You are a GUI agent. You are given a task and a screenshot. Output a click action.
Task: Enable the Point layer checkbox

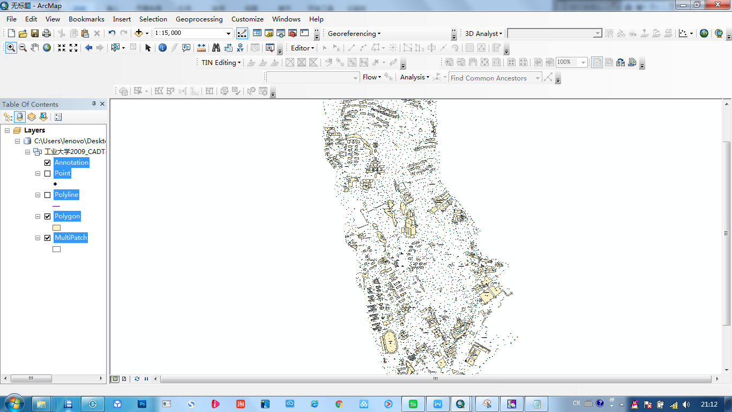click(48, 173)
